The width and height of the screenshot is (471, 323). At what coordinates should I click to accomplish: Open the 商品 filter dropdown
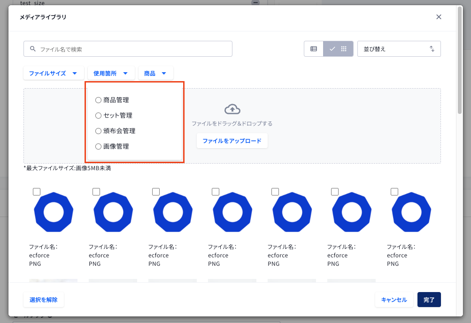click(x=155, y=73)
